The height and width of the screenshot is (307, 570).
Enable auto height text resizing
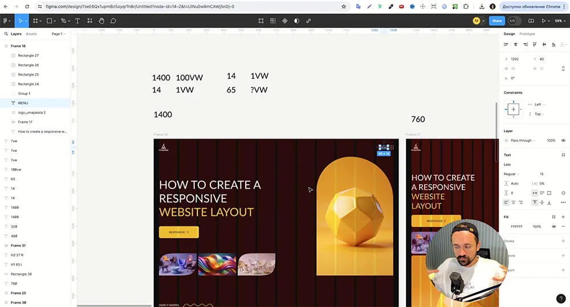click(x=542, y=193)
